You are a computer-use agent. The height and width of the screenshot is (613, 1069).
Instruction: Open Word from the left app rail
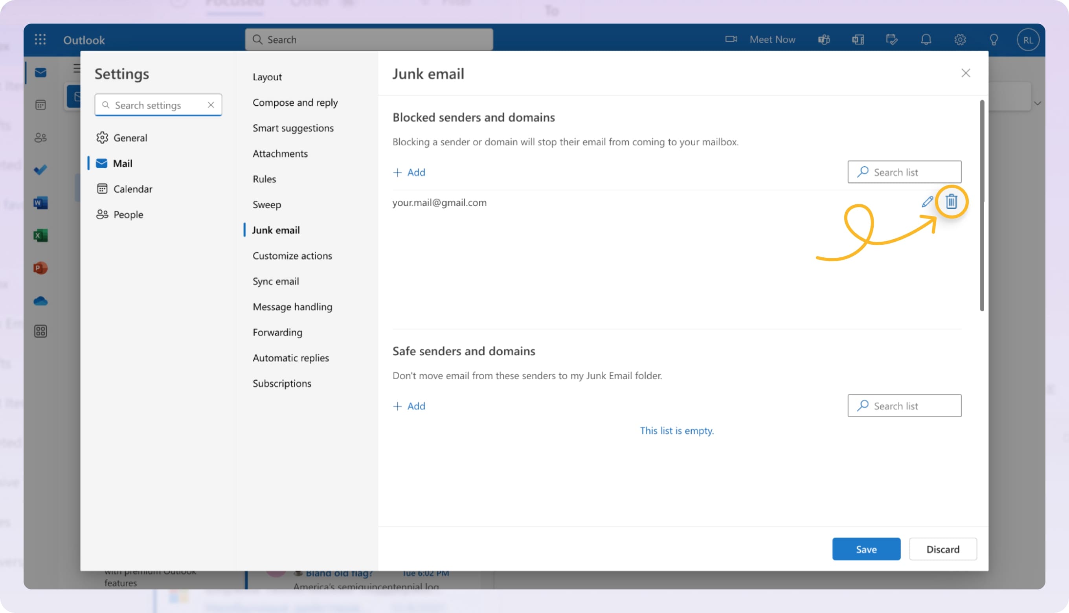coord(40,202)
